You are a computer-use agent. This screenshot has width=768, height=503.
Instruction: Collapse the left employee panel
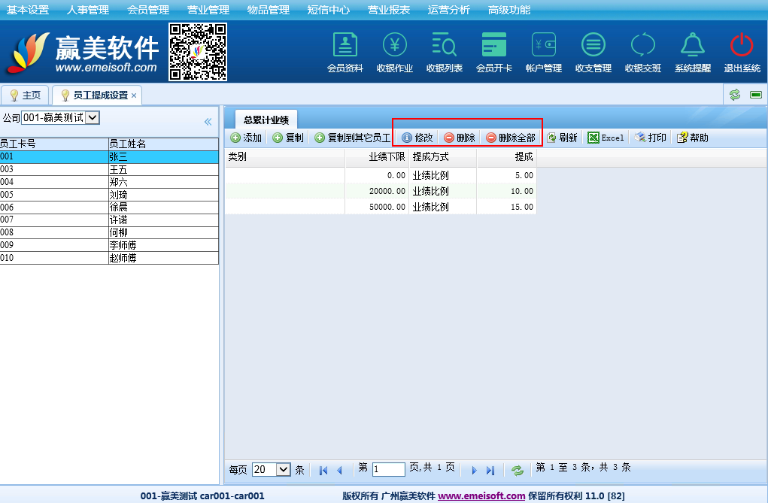coord(208,121)
